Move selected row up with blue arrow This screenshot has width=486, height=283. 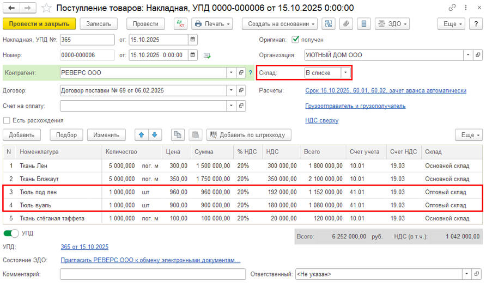(x=141, y=134)
